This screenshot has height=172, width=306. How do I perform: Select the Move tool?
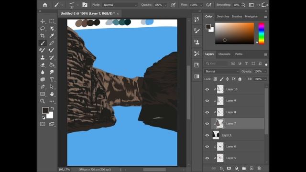[x=43, y=21]
